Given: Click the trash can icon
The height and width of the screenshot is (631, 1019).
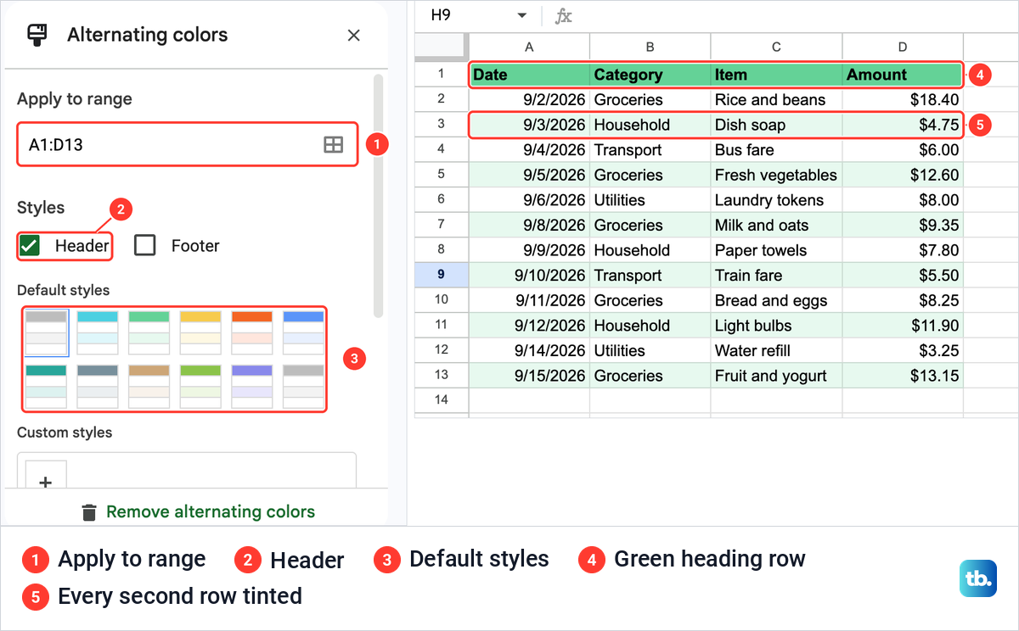Looking at the screenshot, I should click(x=89, y=512).
